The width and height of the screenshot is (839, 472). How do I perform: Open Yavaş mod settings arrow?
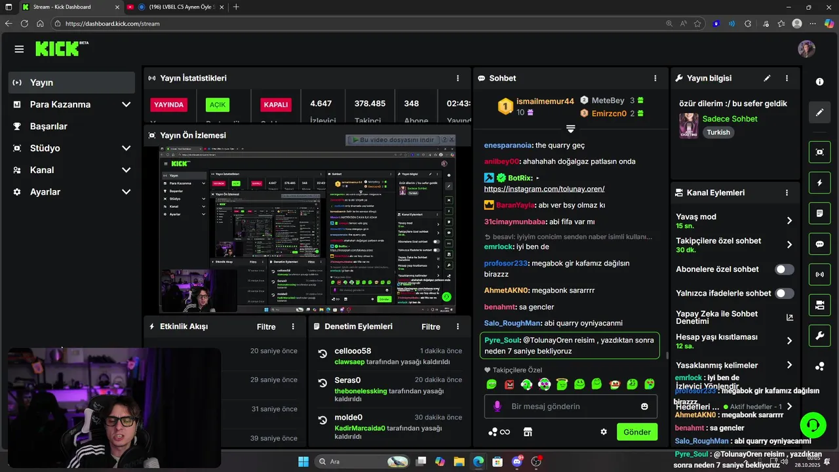coord(789,221)
